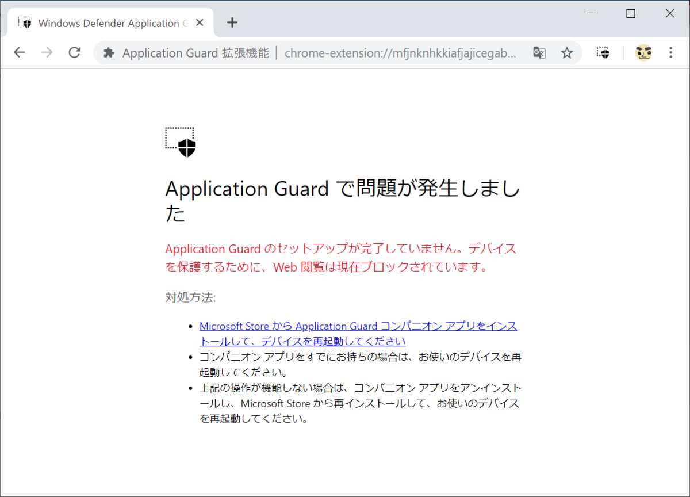This screenshot has height=497, width=690.
Task: Click the extension puzzle icon in address bar
Action: point(109,53)
